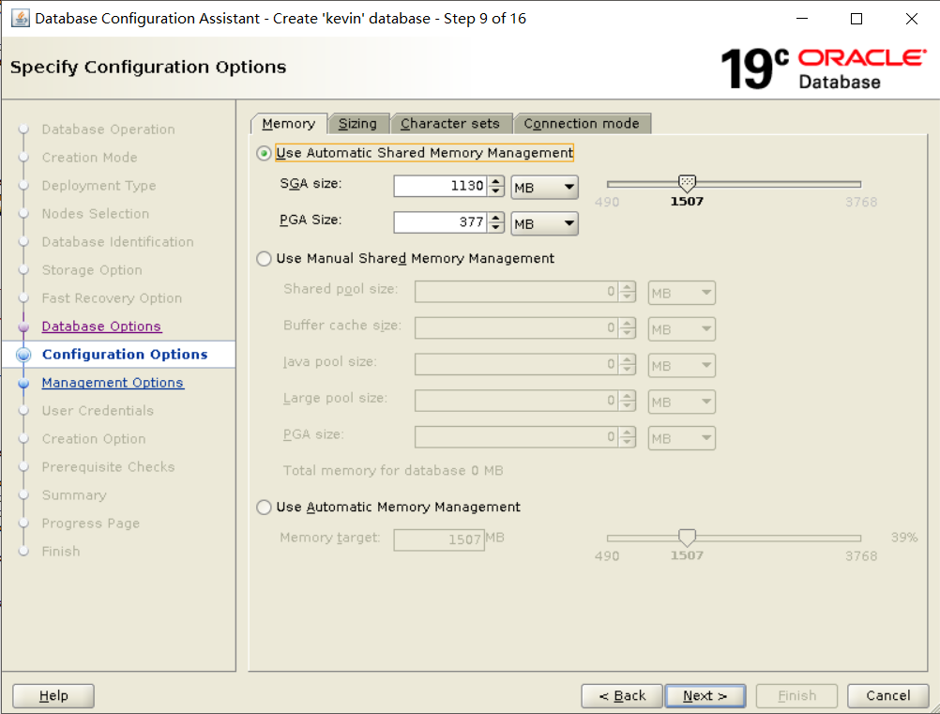
Task: Open manual PGA size unit dropdown
Action: point(682,438)
